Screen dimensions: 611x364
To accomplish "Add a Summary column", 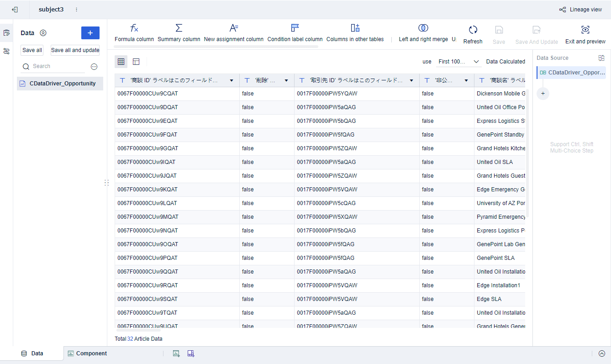I will click(x=179, y=28).
